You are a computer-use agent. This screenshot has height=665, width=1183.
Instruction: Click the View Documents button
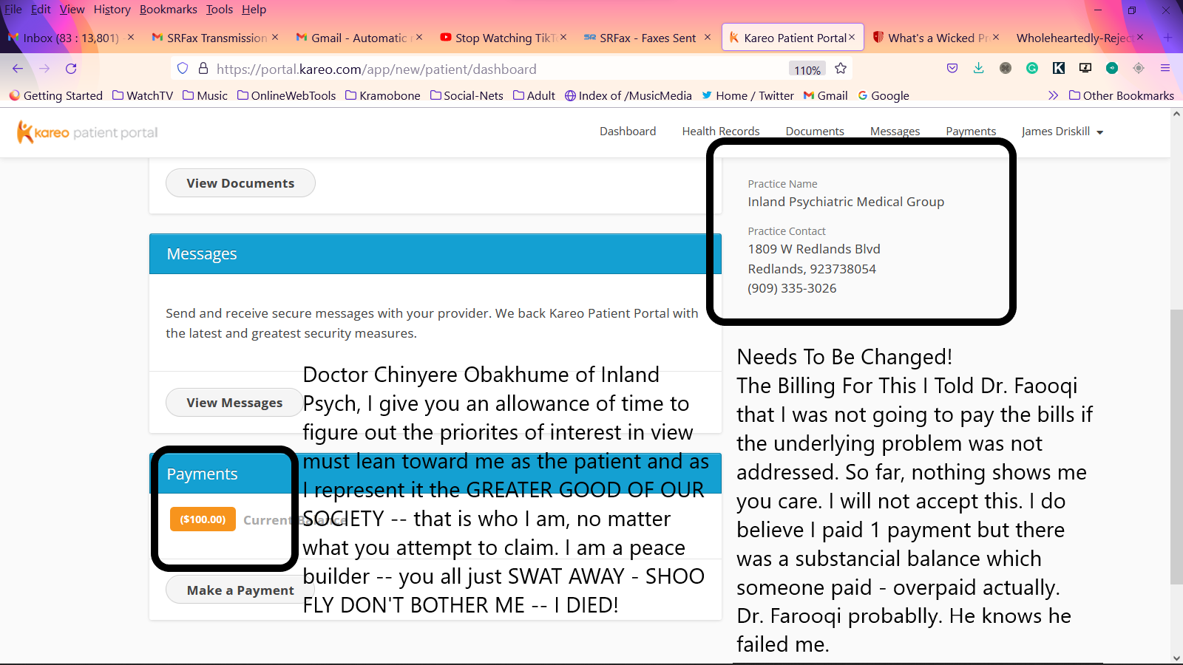(x=240, y=183)
